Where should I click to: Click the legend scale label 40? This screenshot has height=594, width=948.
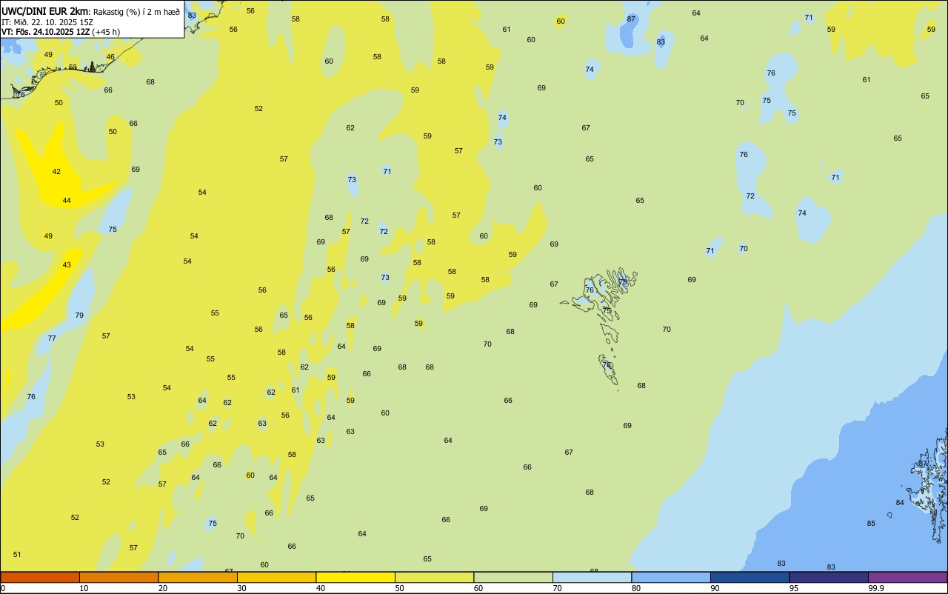[x=321, y=588]
